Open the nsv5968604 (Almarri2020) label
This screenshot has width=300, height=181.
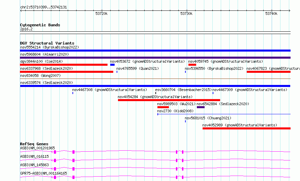[x=44, y=54]
